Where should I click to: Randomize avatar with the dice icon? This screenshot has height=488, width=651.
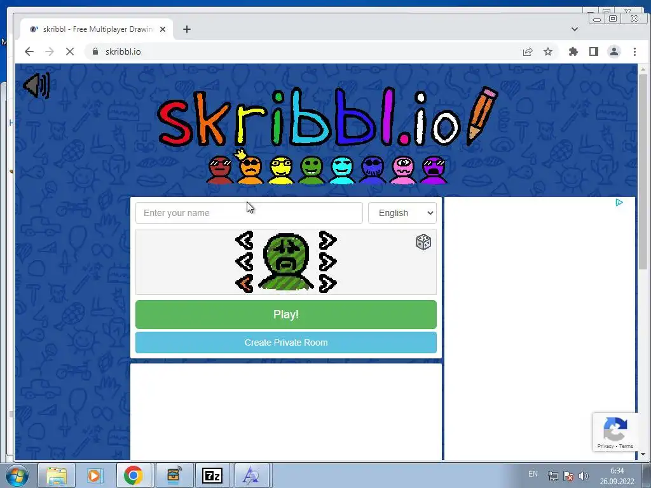[423, 242]
